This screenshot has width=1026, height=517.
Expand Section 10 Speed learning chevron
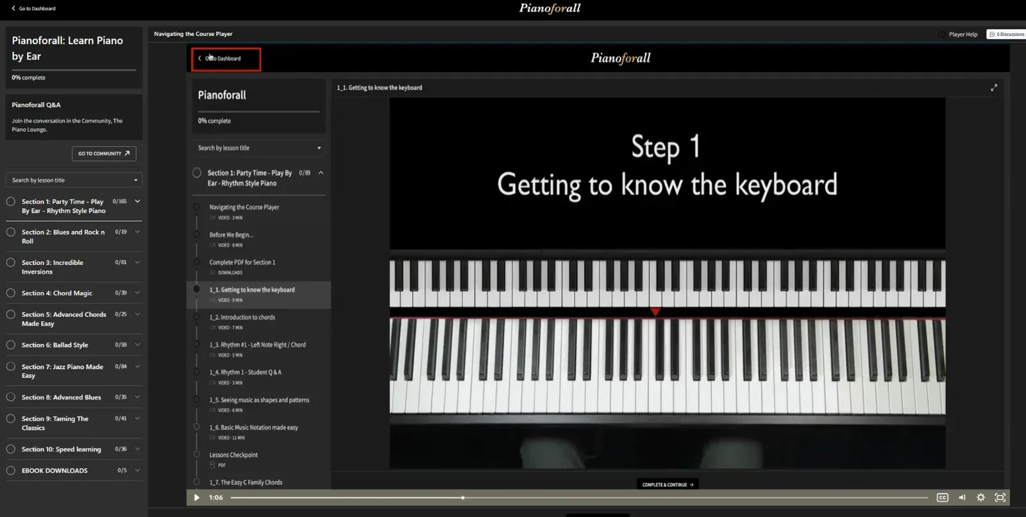137,449
